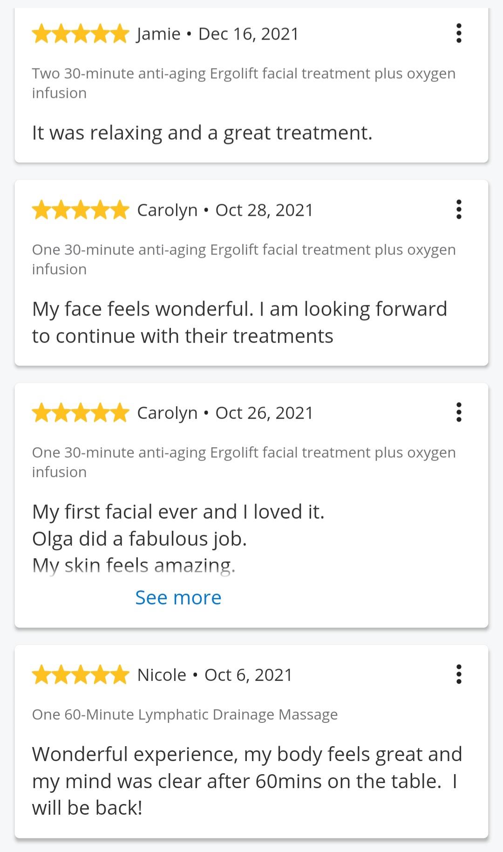
Task: Open the Two 30-minute Ergolift treatment deal text
Action: pos(244,83)
